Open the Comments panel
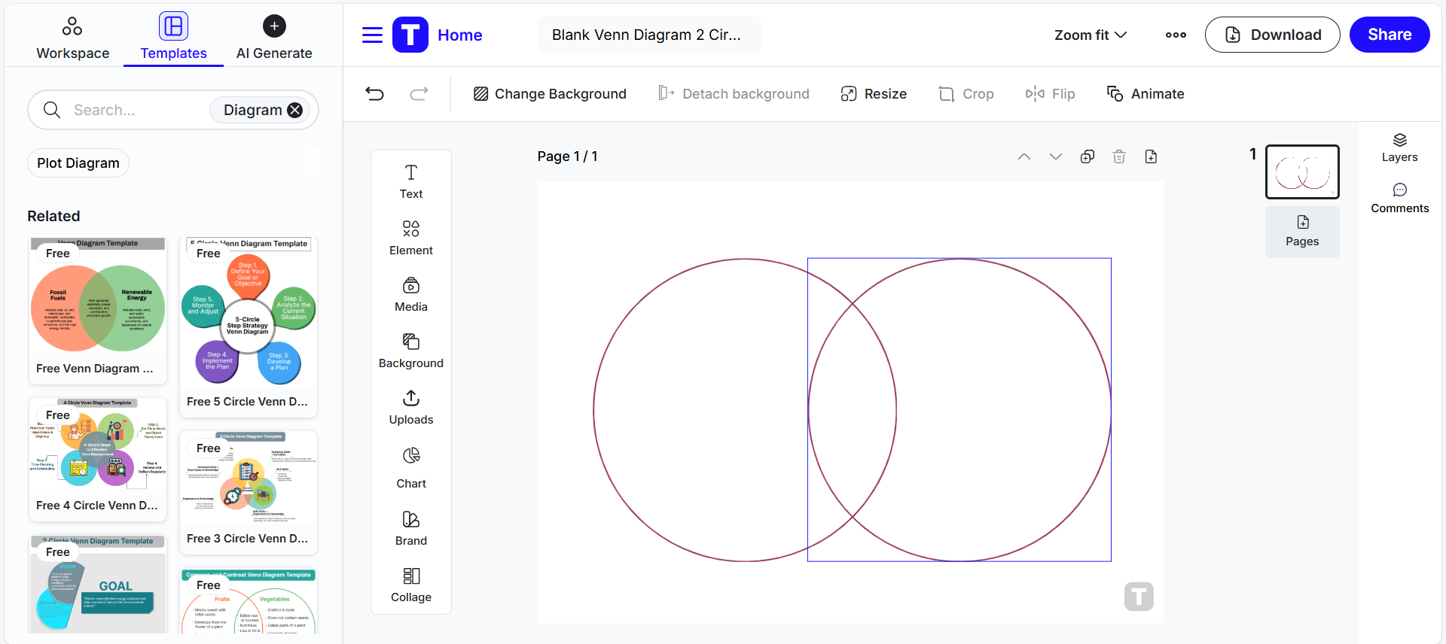This screenshot has width=1446, height=644. point(1399,199)
